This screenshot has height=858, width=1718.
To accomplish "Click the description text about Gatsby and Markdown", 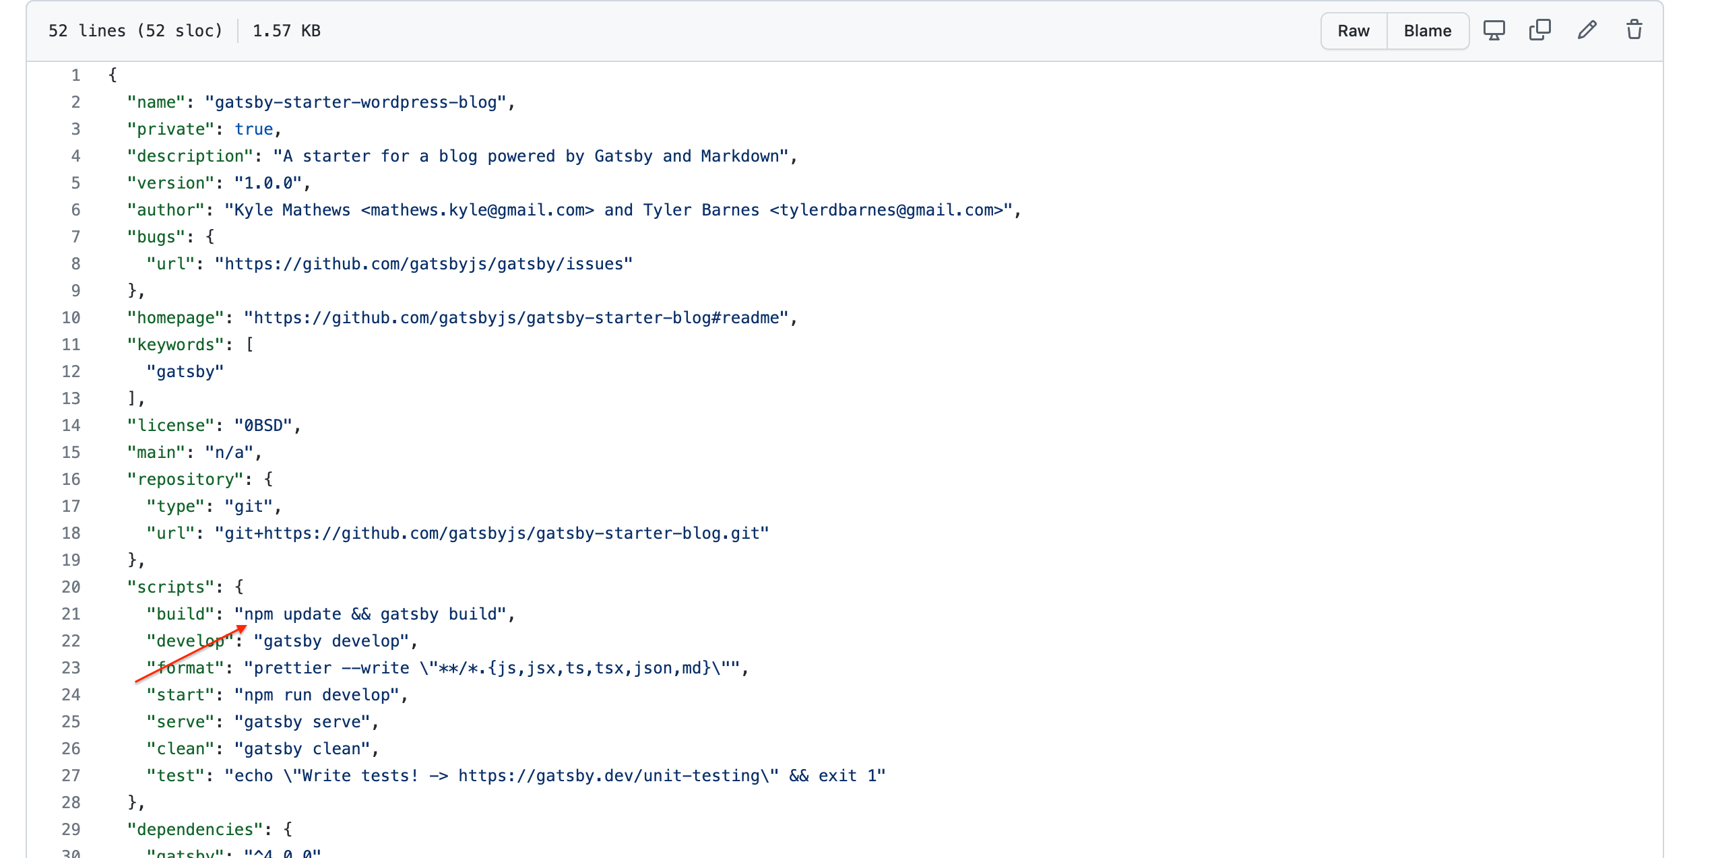I will tap(531, 156).
